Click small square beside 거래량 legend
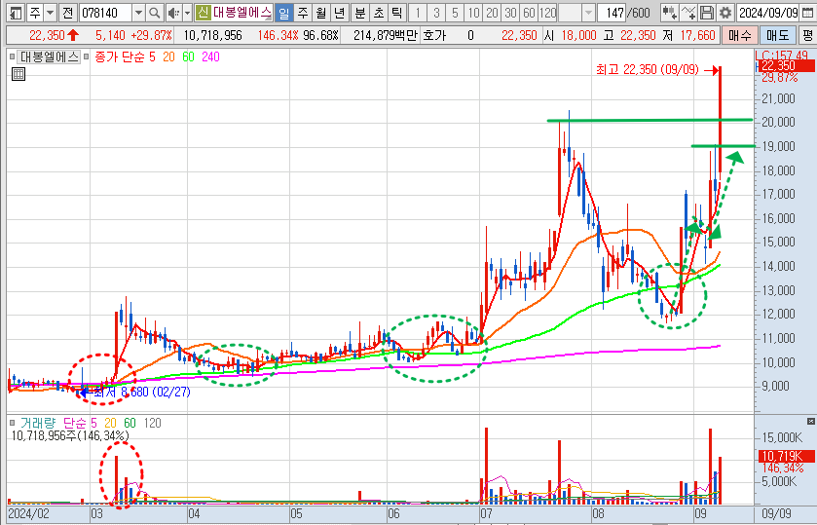Screen dimensions: 817x525 coord(13,424)
